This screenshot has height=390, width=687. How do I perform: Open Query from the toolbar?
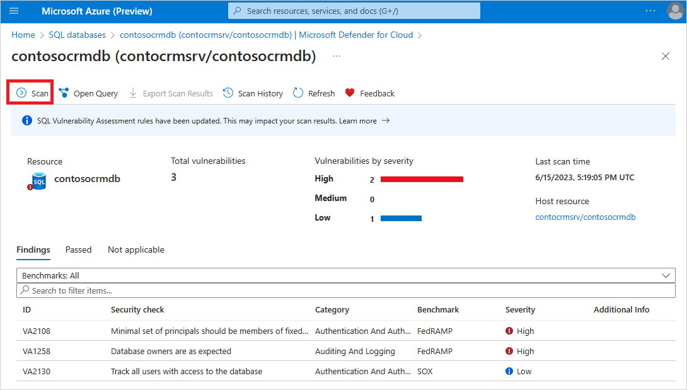(88, 93)
